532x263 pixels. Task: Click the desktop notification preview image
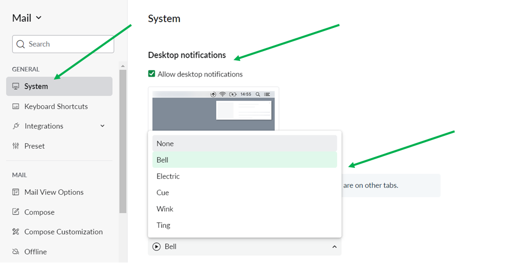click(213, 110)
